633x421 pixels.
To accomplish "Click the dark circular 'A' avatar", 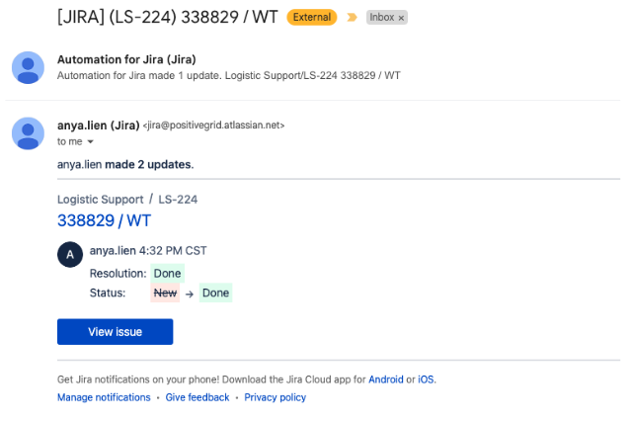I will pos(70,255).
